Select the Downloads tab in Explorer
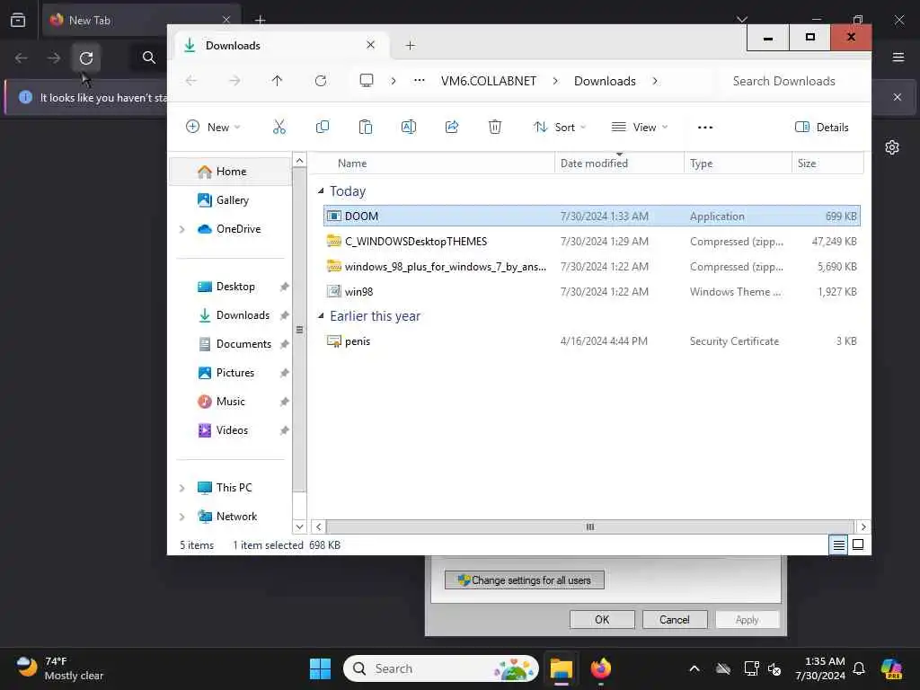 coord(281,45)
